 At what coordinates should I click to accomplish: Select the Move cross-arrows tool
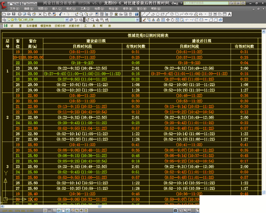pyautogui.click(x=168, y=20)
